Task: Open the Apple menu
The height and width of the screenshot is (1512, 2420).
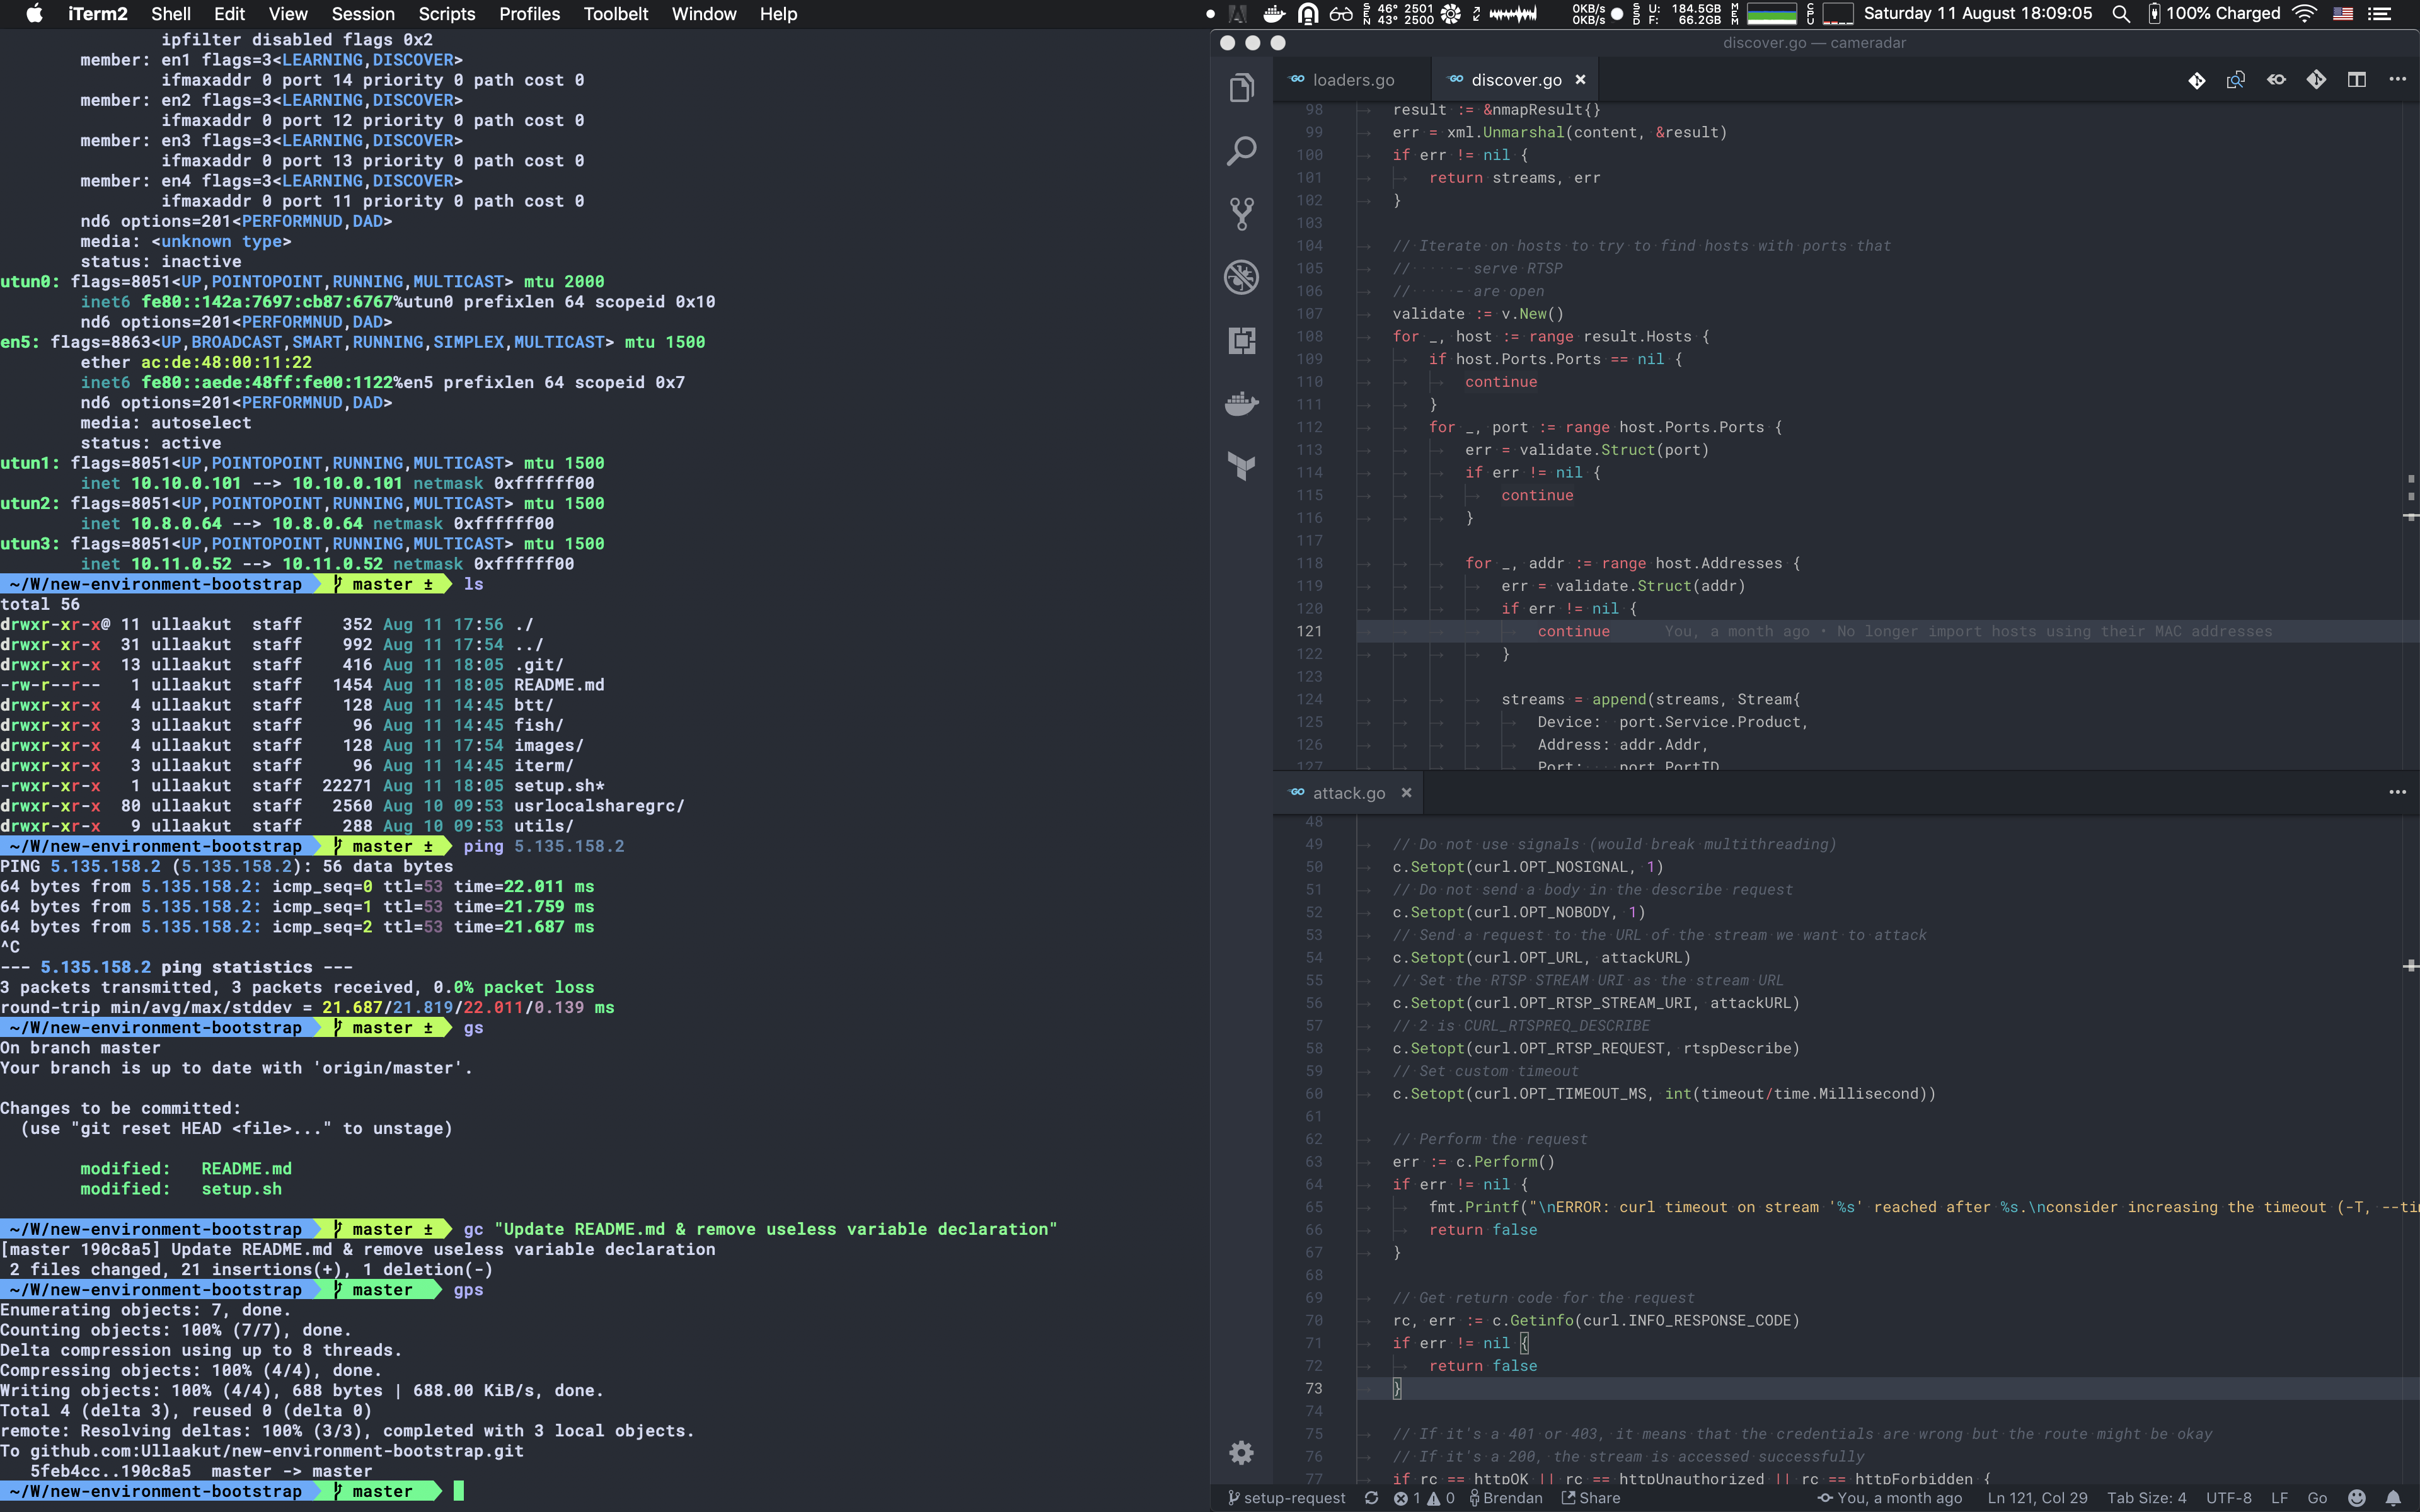Action: 34,14
